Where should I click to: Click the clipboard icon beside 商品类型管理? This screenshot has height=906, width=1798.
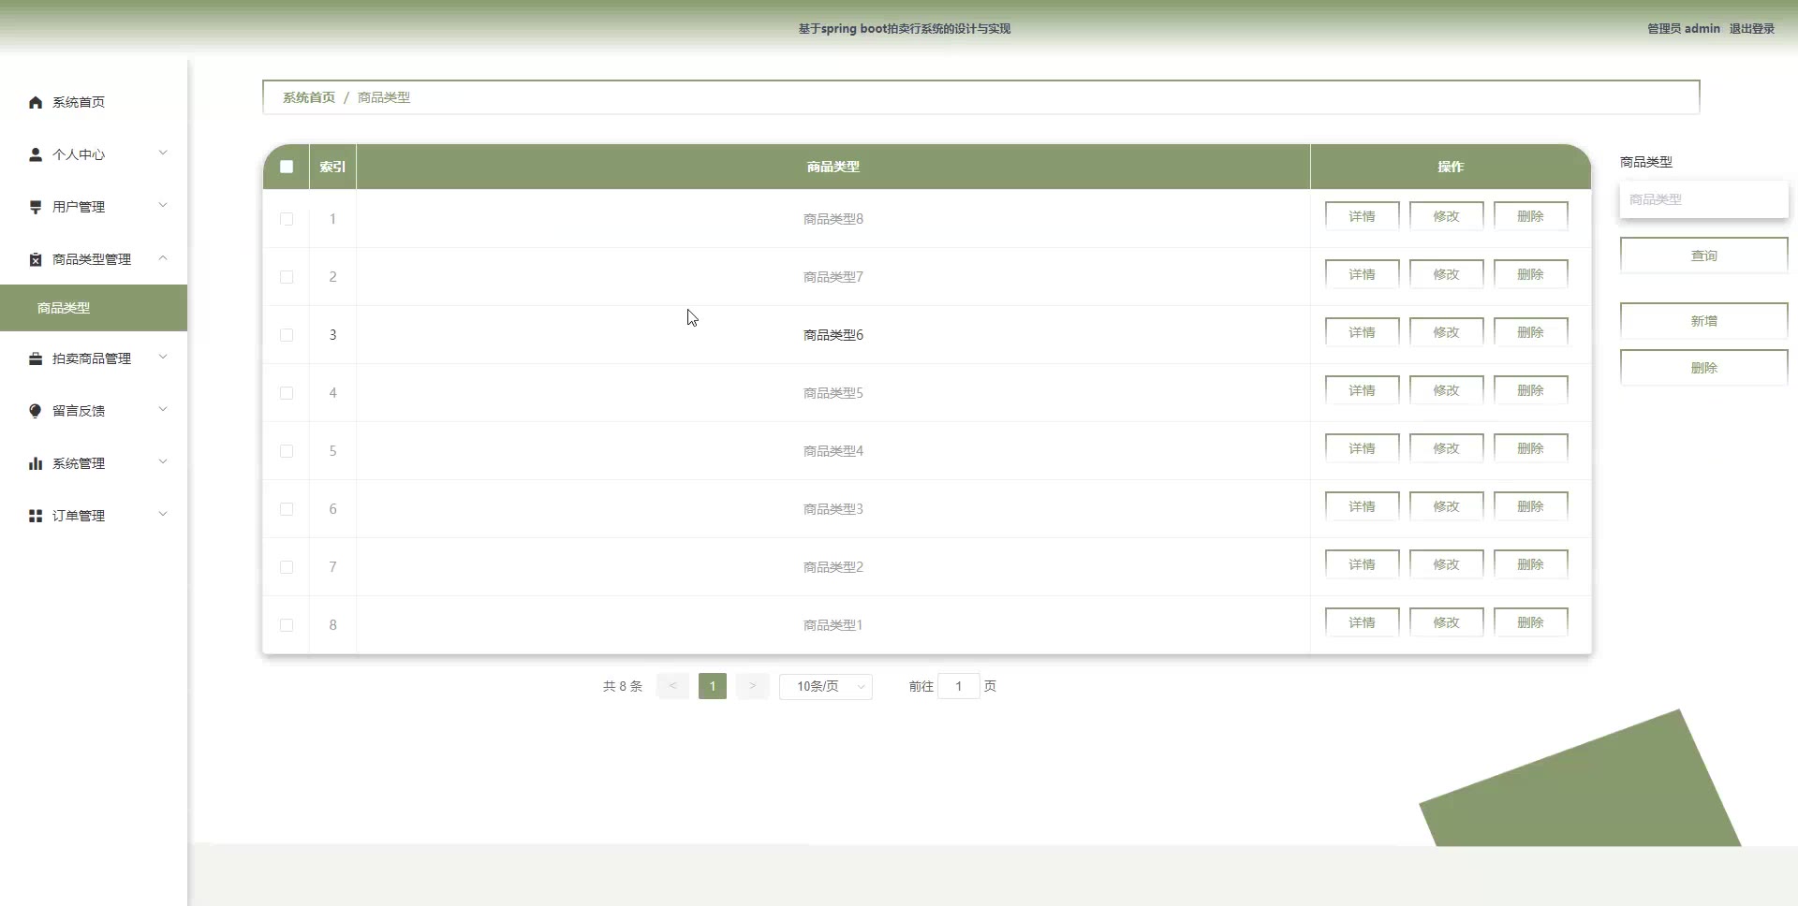[36, 259]
